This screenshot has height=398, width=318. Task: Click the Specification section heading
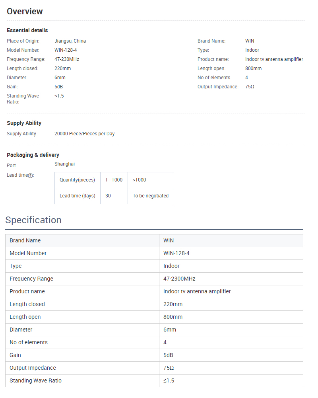pos(33,220)
